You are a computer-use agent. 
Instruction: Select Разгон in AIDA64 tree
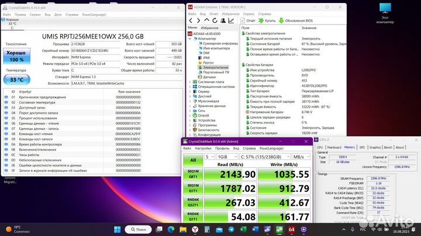click(206, 62)
